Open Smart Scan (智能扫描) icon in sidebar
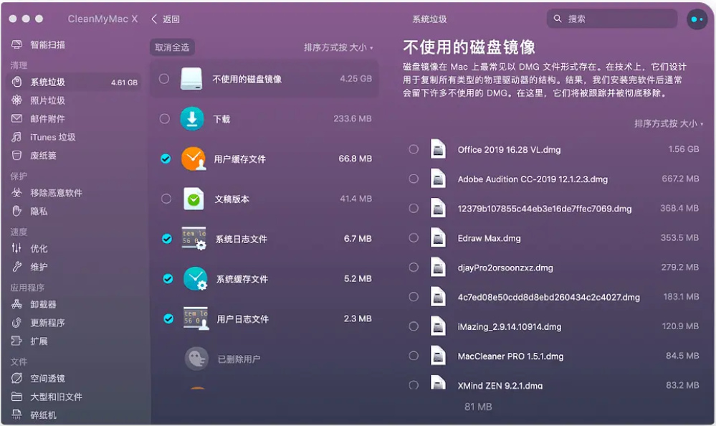This screenshot has height=426, width=716. tap(16, 44)
